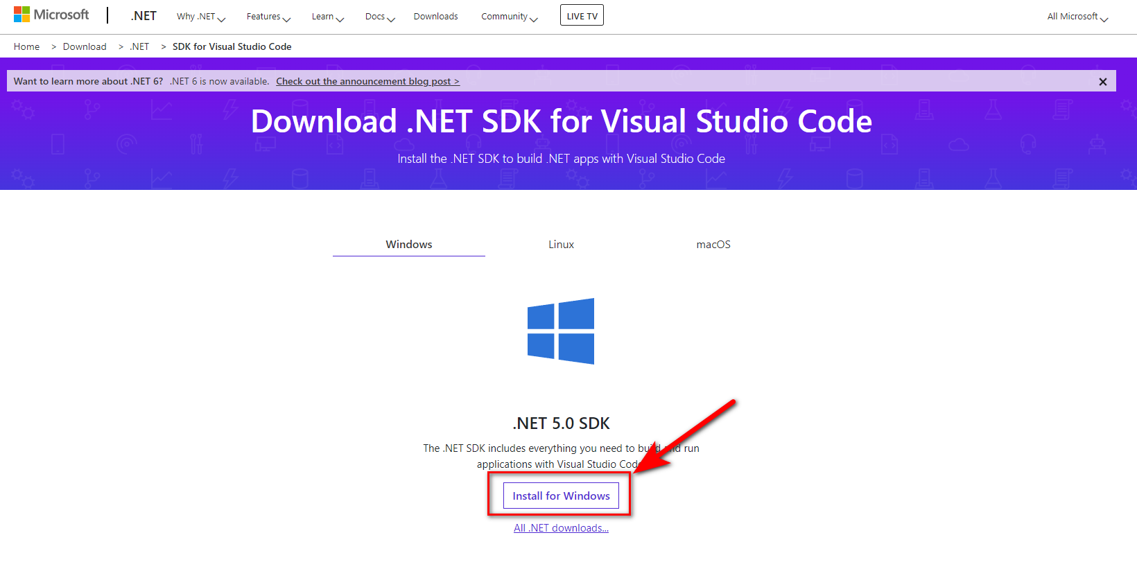
Task: Open the Downloads menu item
Action: pos(435,17)
